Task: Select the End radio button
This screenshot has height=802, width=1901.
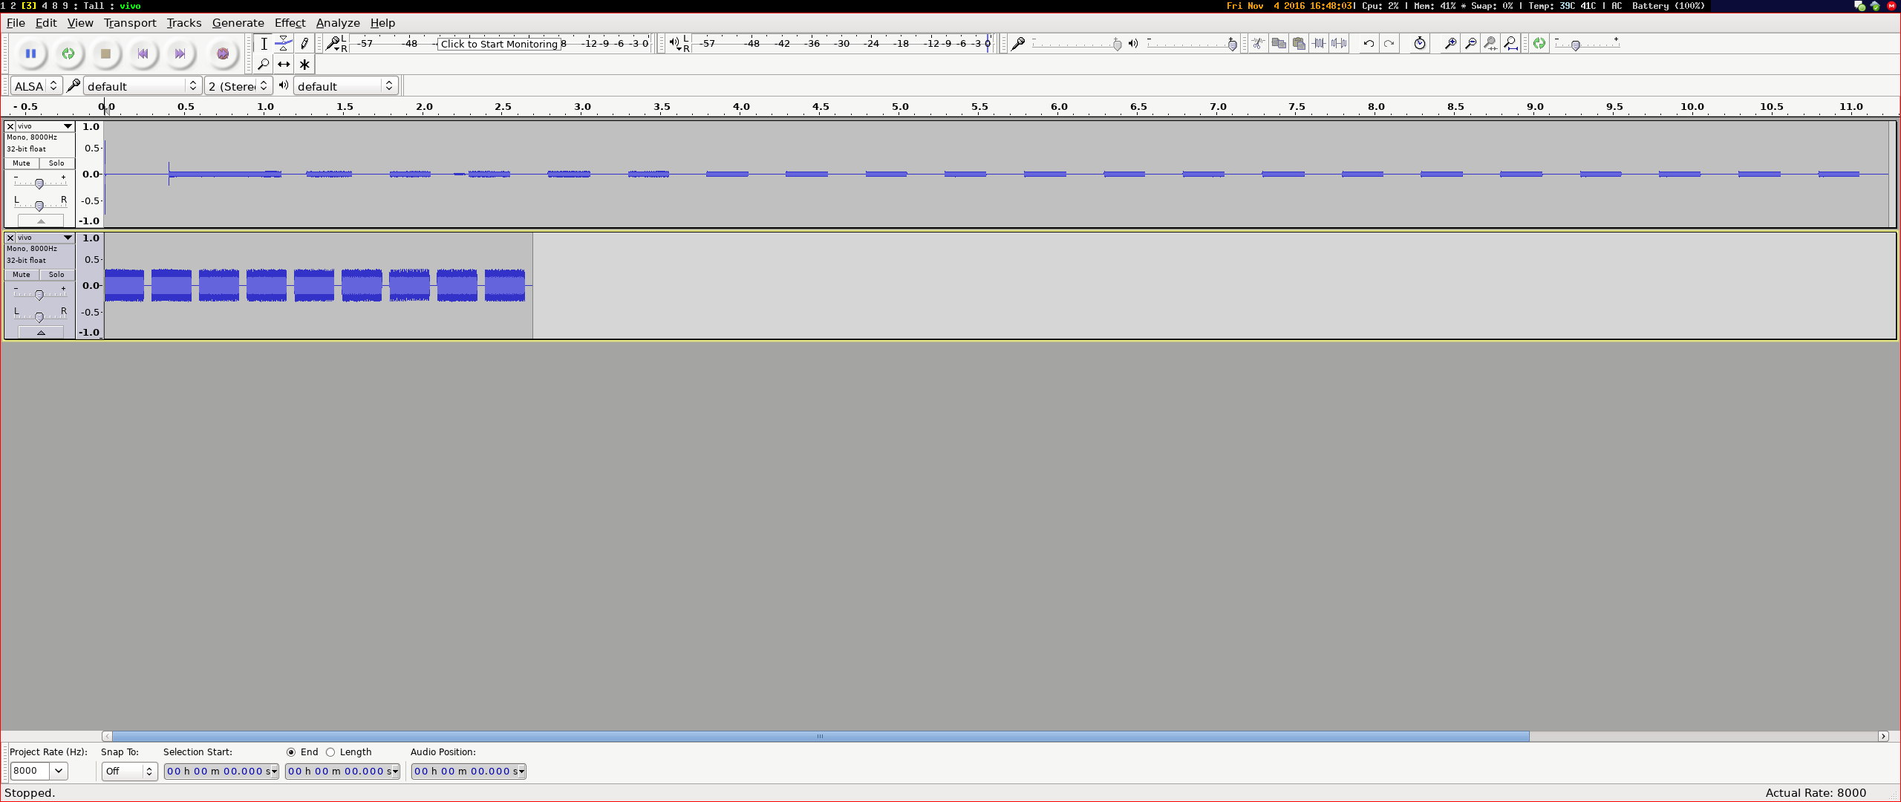Action: point(291,752)
